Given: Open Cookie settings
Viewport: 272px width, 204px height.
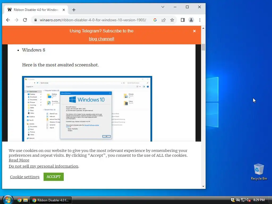Looking at the screenshot, I should pyautogui.click(x=25, y=177).
